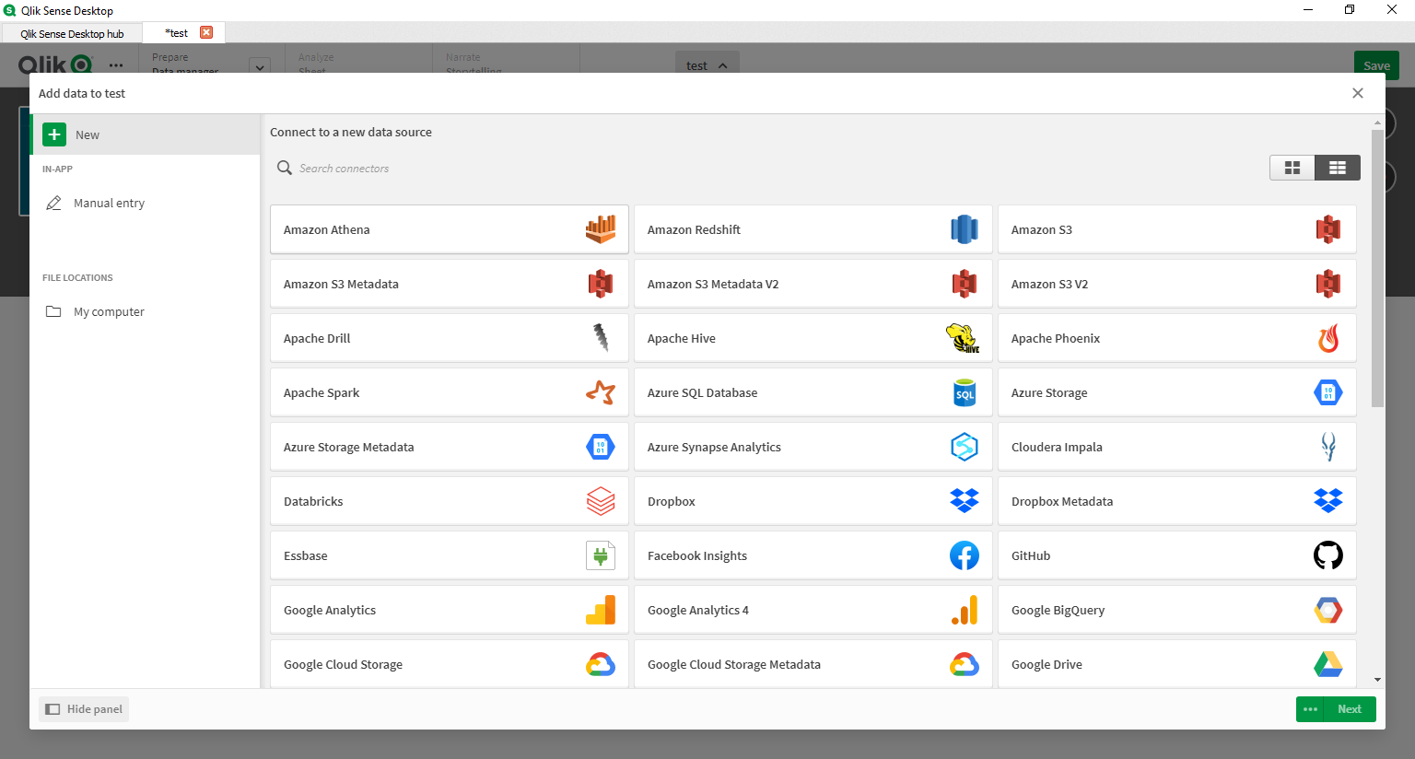Viewport: 1415px width, 759px height.
Task: Close the *test tab with red X
Action: click(x=206, y=32)
